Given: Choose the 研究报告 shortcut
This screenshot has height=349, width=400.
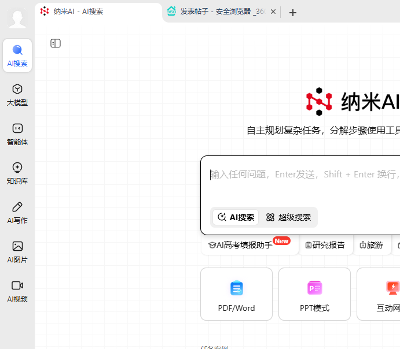Looking at the screenshot, I should coord(325,245).
